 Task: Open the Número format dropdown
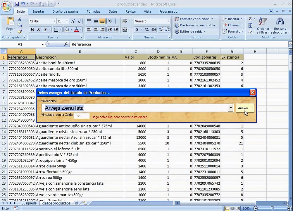coord(168,21)
